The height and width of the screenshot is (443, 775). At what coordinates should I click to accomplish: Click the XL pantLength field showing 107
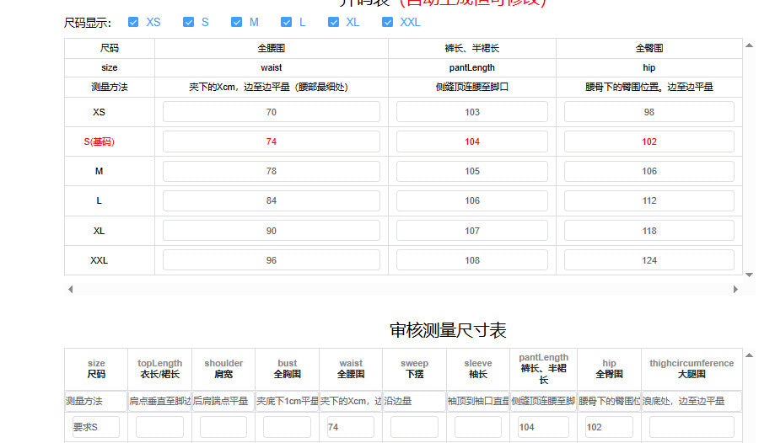[x=471, y=231]
